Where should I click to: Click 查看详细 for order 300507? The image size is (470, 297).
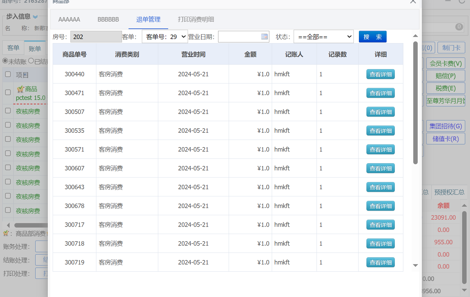[380, 112]
